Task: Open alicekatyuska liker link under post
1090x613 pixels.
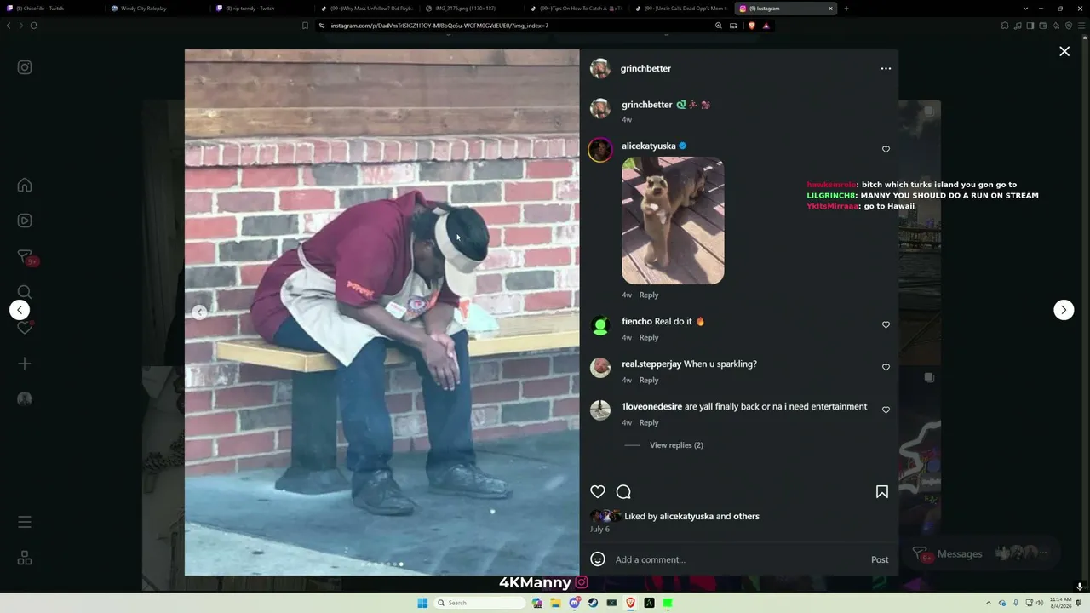Action: pyautogui.click(x=686, y=516)
